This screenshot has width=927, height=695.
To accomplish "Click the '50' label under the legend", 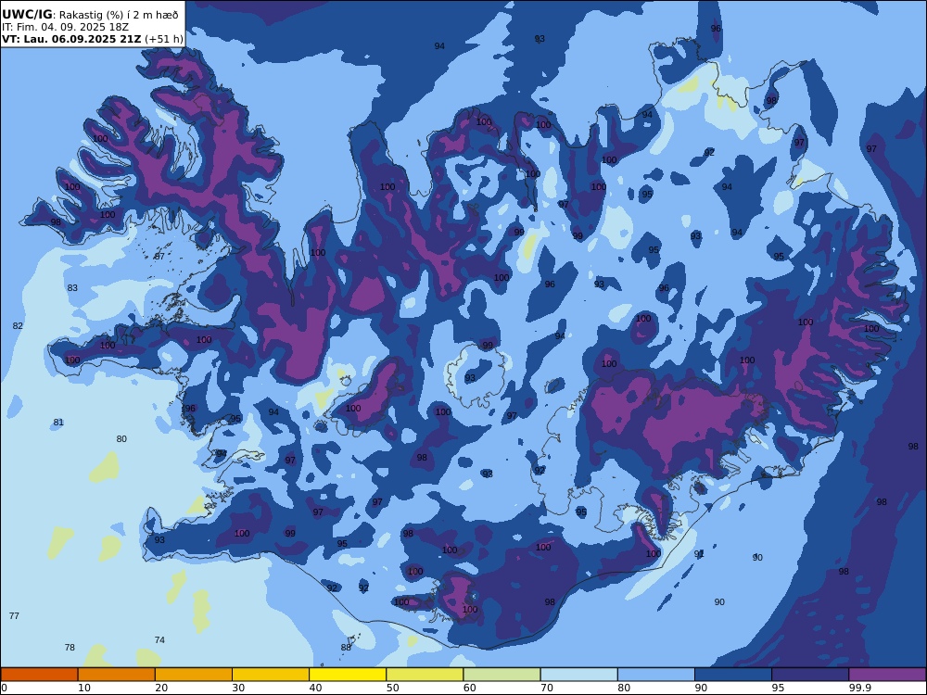I will tap(392, 688).
